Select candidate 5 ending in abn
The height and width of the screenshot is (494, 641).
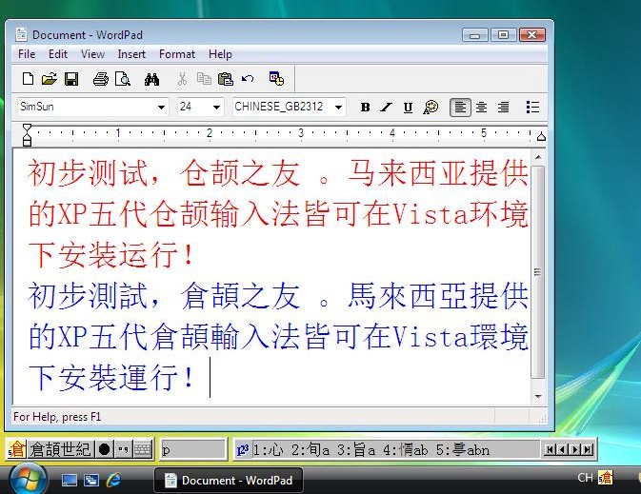[x=463, y=450]
